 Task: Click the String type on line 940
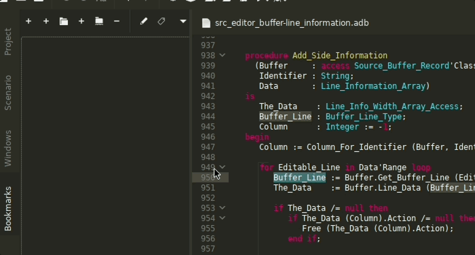point(335,76)
